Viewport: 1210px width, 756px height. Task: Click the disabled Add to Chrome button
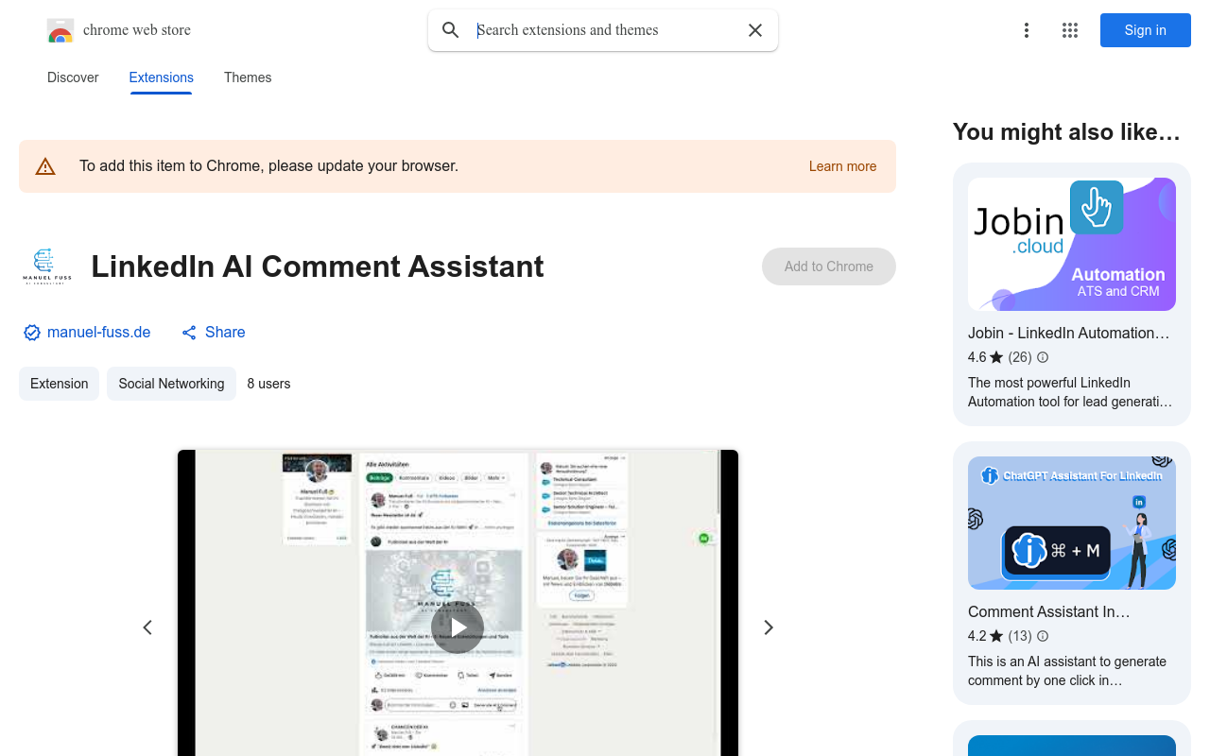tap(829, 266)
